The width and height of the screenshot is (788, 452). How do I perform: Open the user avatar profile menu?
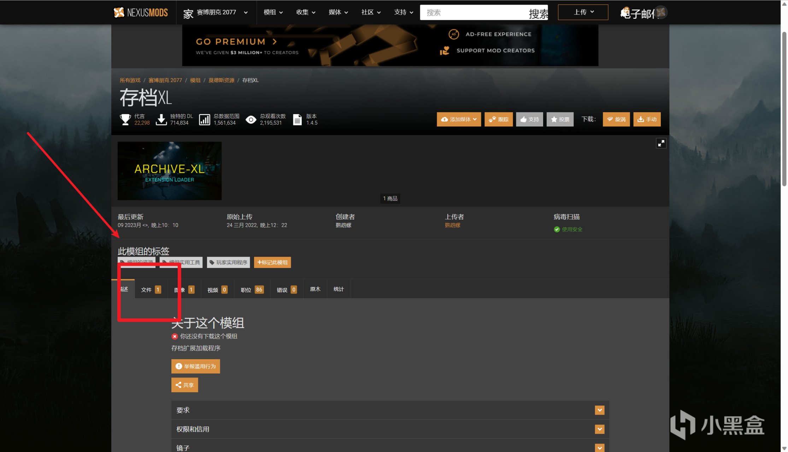point(661,12)
